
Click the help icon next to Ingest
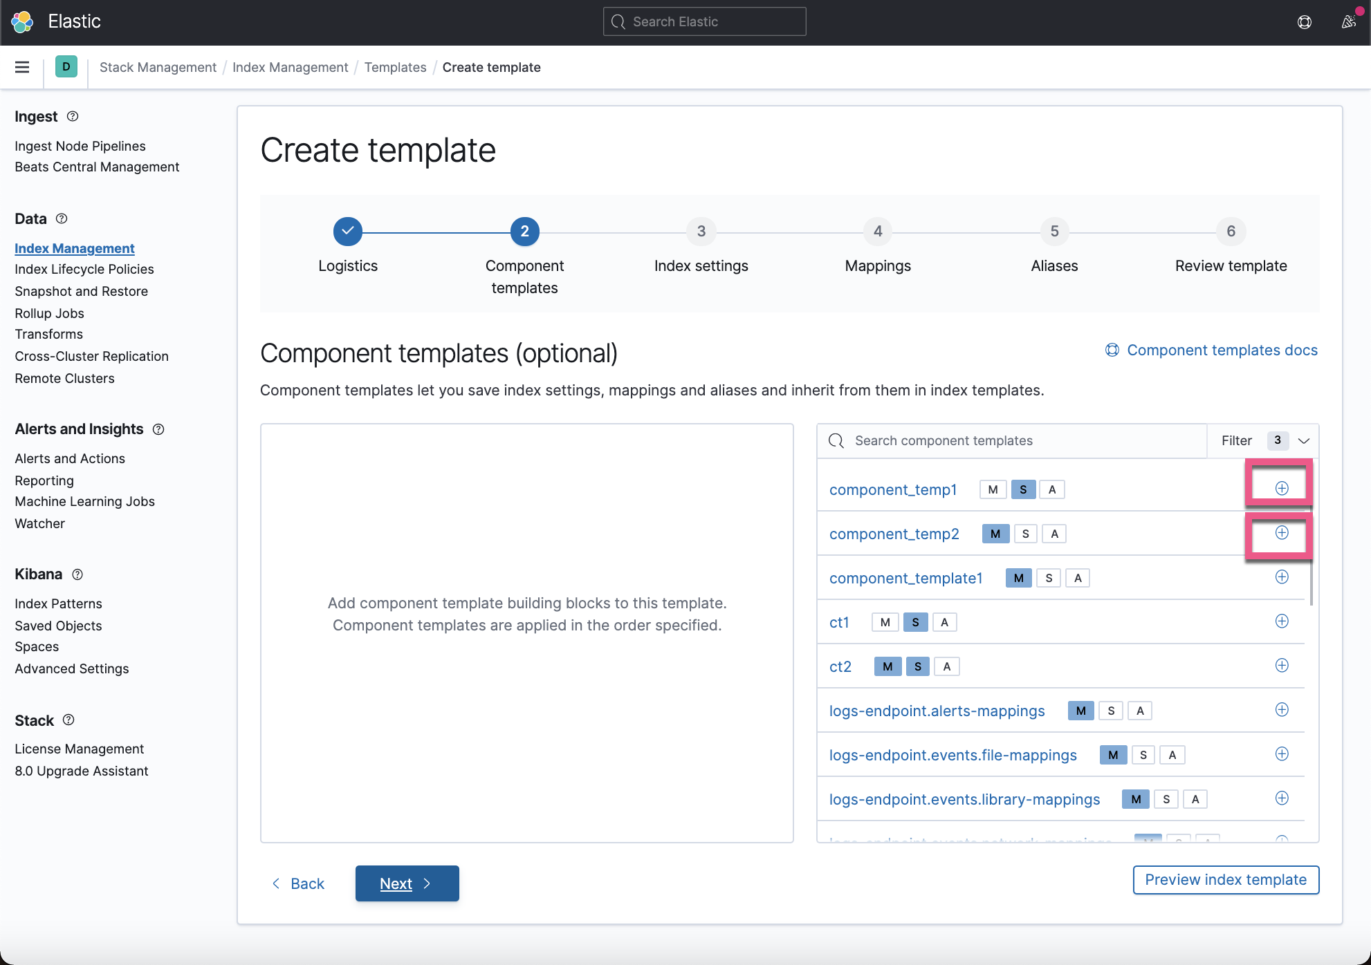73,116
